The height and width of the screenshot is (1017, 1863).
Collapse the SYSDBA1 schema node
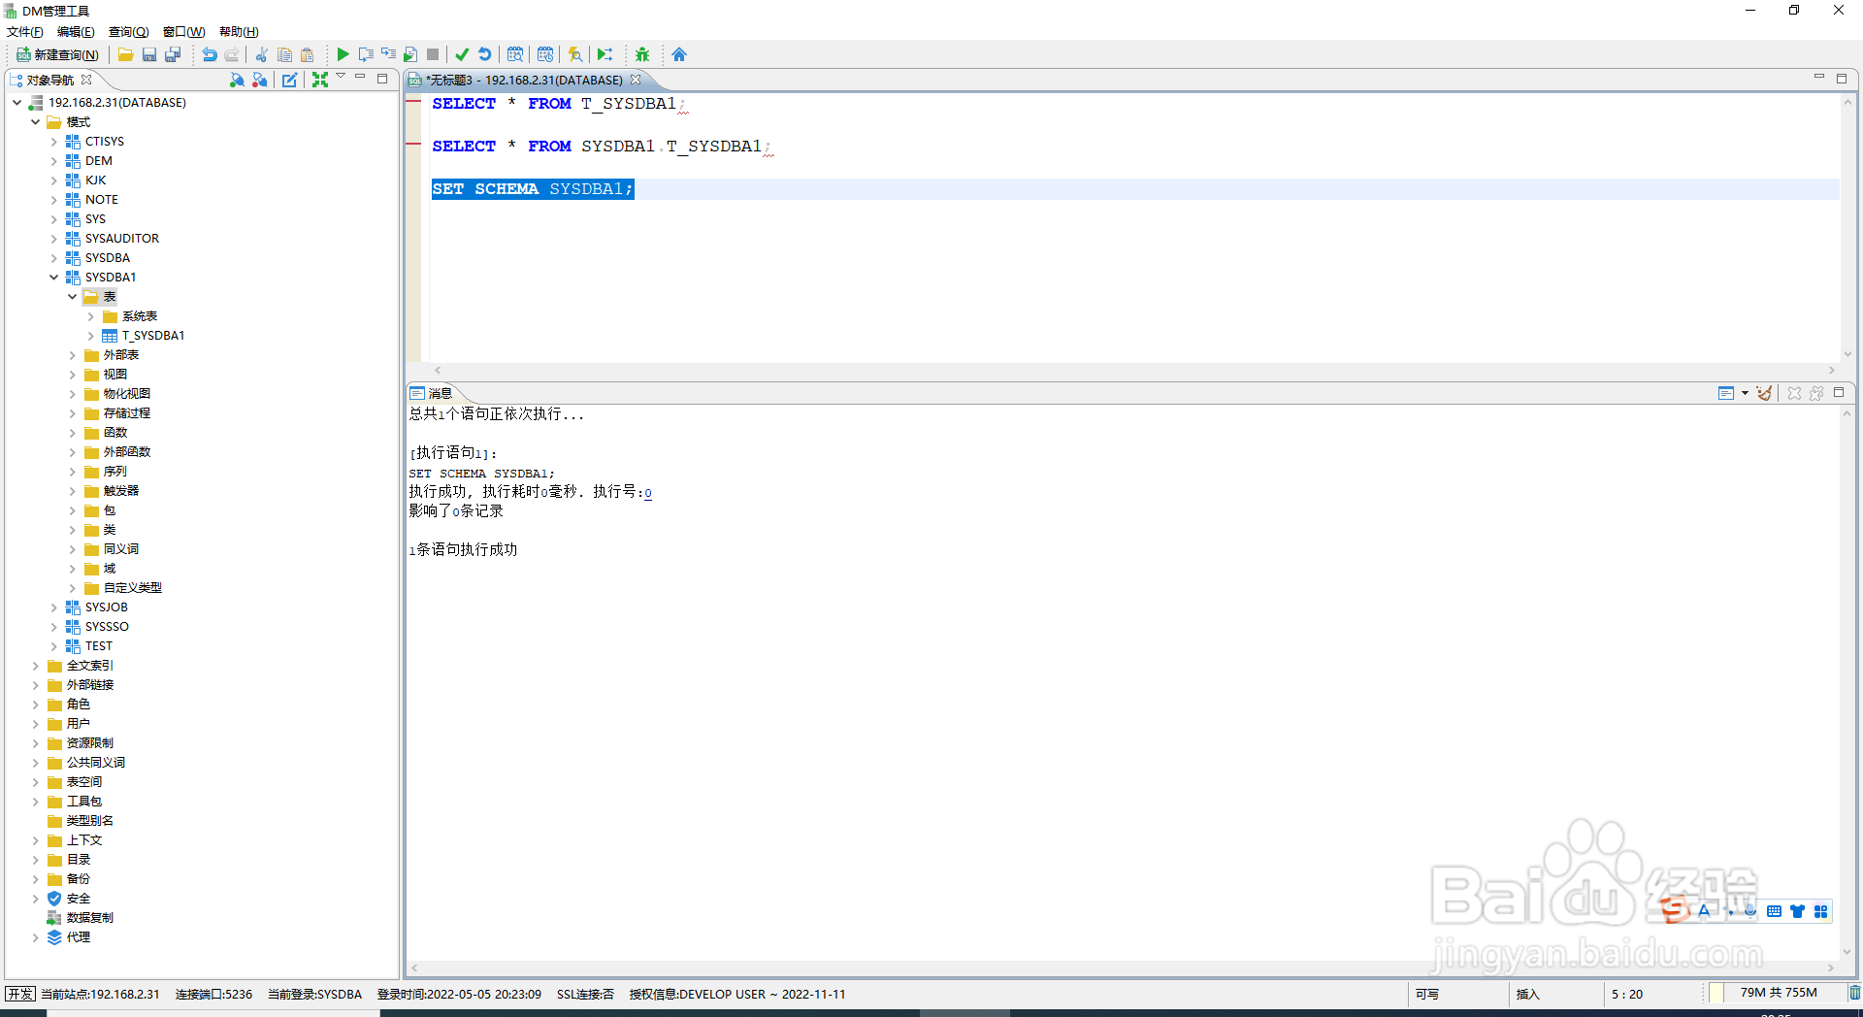click(x=53, y=278)
